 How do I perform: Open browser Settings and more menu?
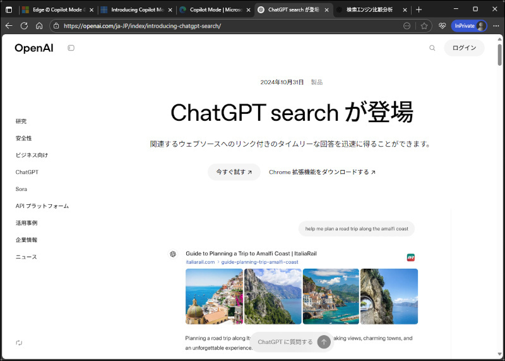click(x=496, y=26)
